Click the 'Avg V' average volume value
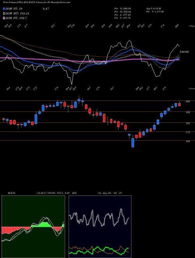Viewport: 195px width, 258px height. (x=154, y=9)
